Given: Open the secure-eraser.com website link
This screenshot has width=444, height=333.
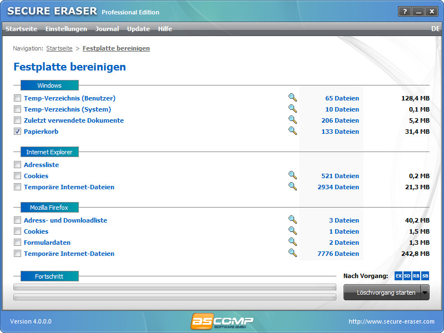Looking at the screenshot, I should click(392, 321).
